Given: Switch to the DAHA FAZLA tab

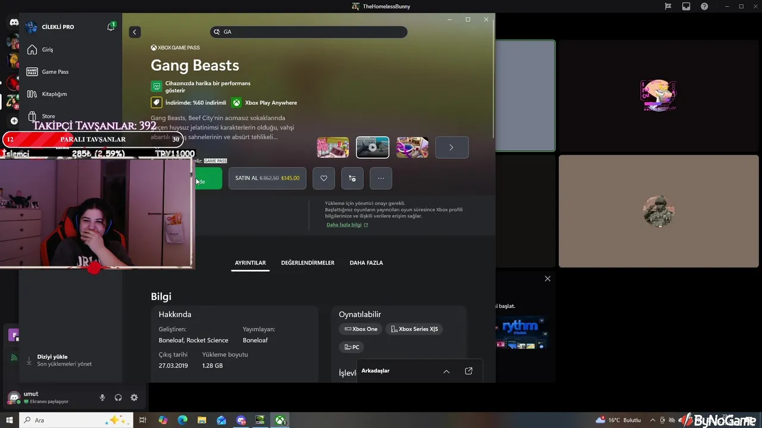Looking at the screenshot, I should coord(366,263).
